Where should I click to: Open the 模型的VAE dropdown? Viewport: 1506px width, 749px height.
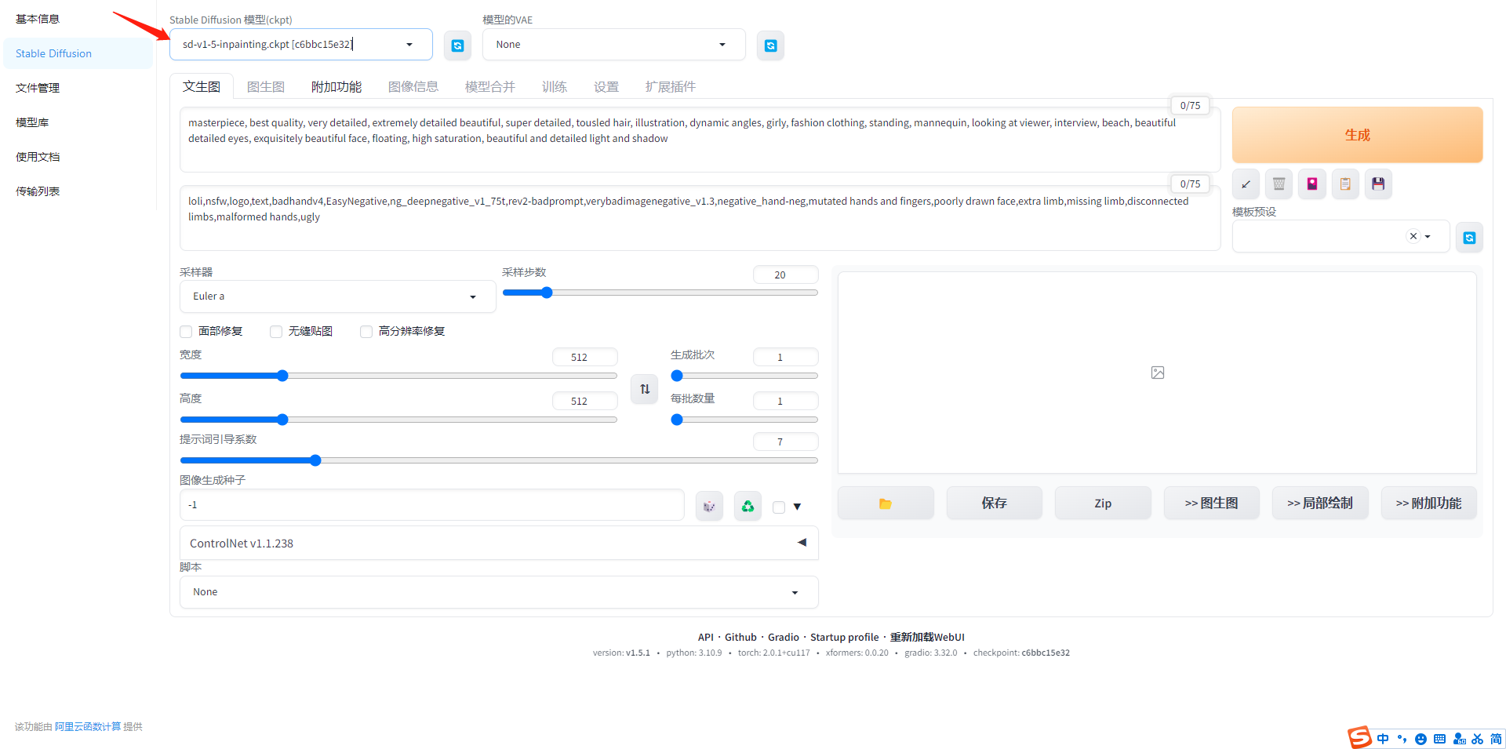point(613,45)
